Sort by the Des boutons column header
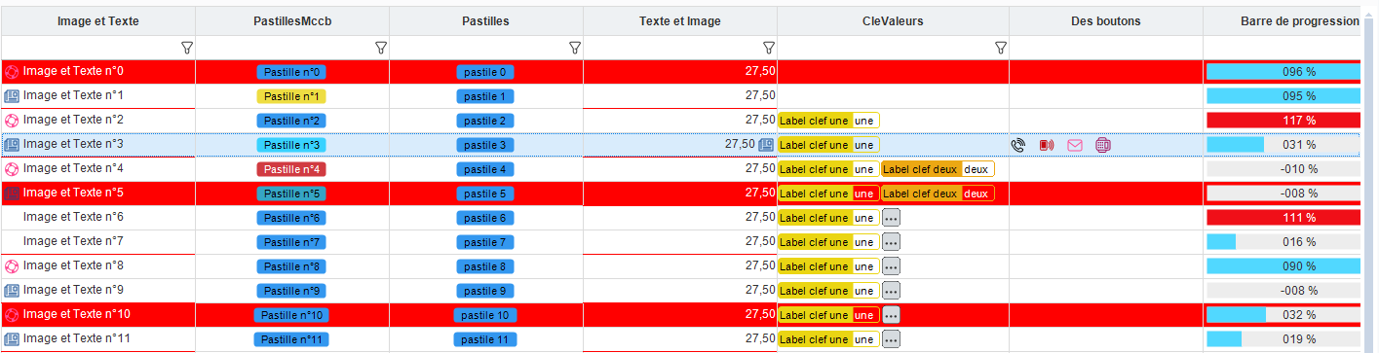The image size is (1379, 353). click(x=1105, y=20)
